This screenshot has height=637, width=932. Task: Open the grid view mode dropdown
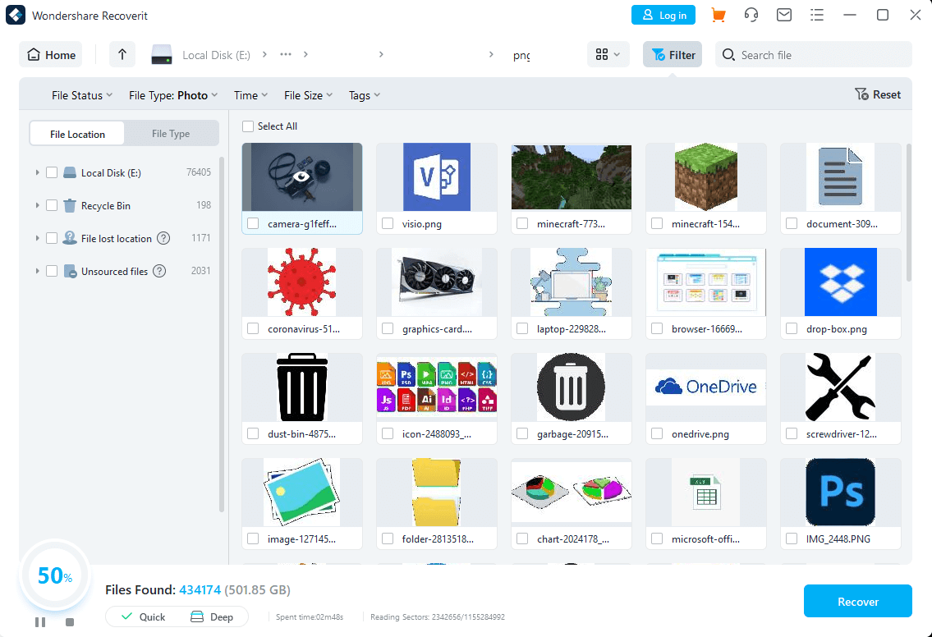pyautogui.click(x=608, y=55)
